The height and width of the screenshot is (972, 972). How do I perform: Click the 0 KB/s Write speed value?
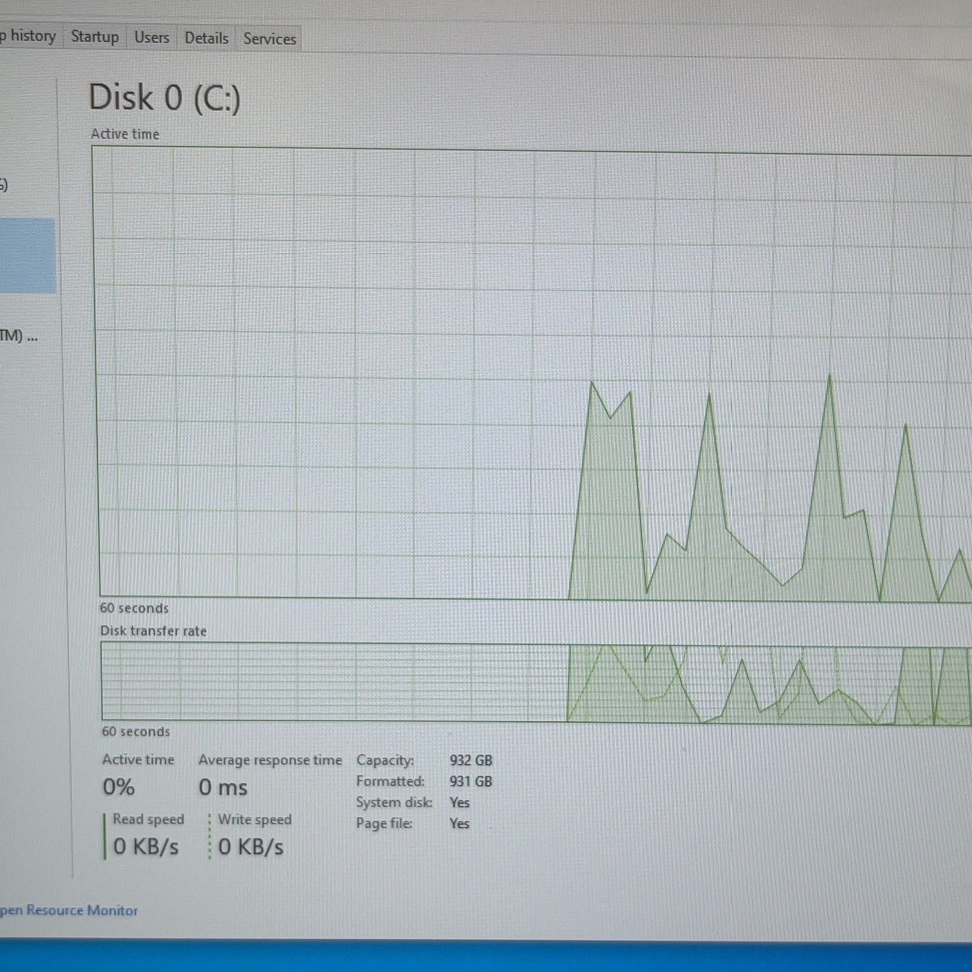coord(251,847)
